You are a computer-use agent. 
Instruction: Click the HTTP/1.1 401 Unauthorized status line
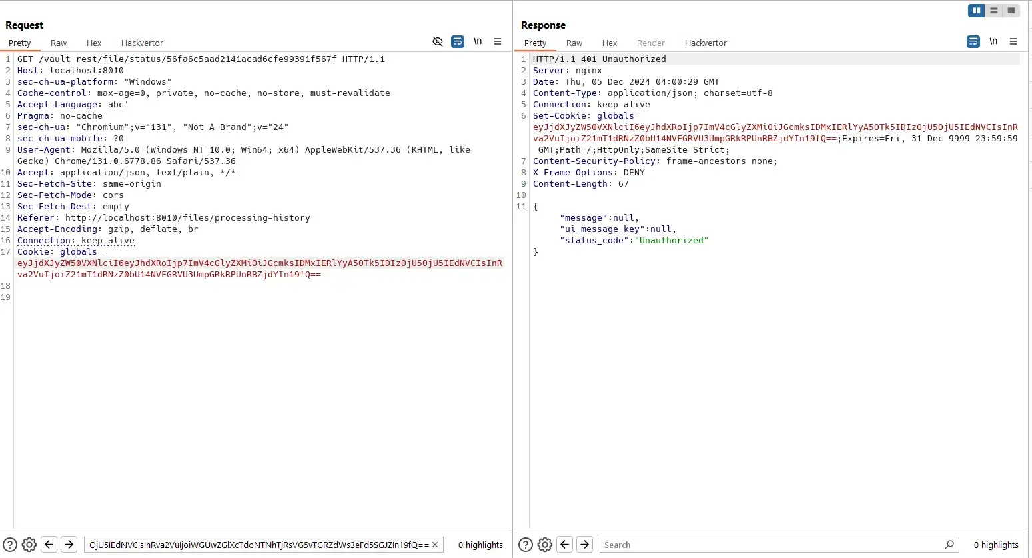point(600,59)
